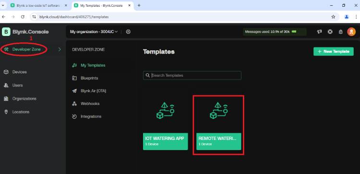Bookmark this page with the star icon
This screenshot has width=360, height=174.
(x=333, y=17)
